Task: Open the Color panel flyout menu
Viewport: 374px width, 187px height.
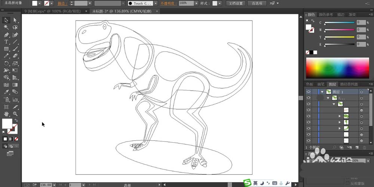Action: tap(371, 15)
